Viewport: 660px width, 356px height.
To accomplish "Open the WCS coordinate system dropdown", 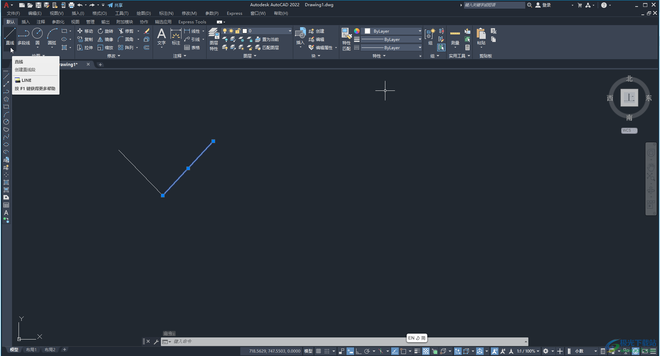I will [629, 130].
